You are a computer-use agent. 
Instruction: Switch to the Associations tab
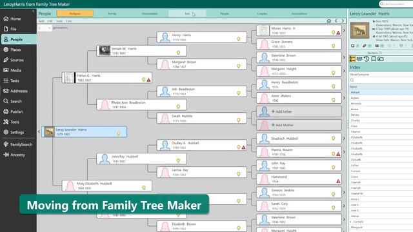click(x=299, y=14)
